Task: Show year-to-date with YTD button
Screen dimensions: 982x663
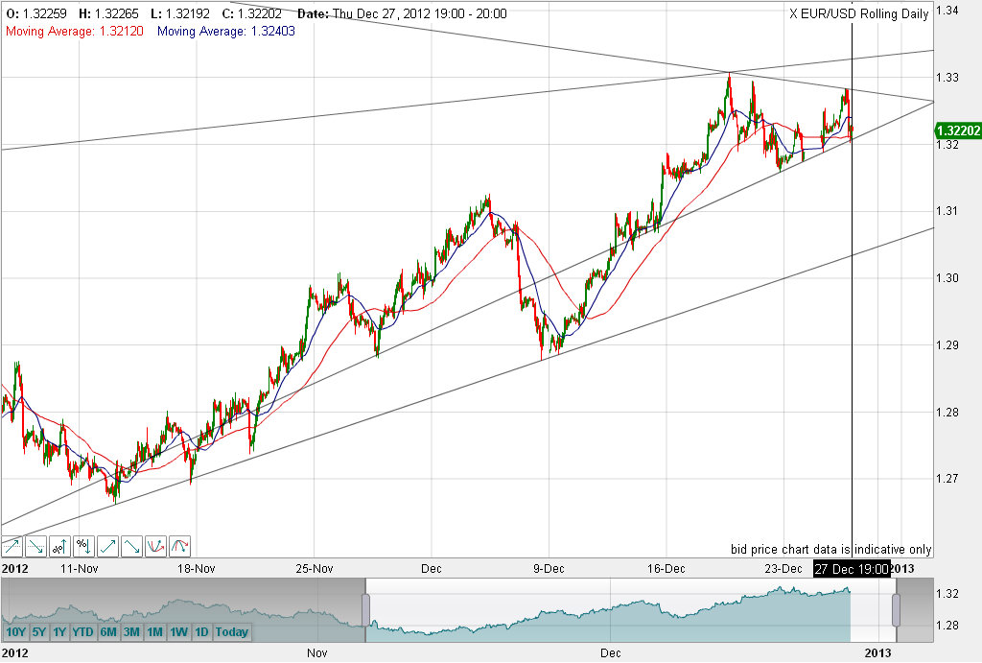Action: [83, 631]
